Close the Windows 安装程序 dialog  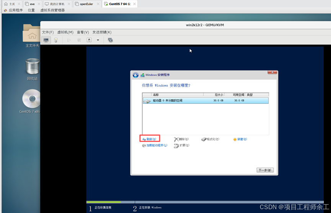click(x=272, y=72)
